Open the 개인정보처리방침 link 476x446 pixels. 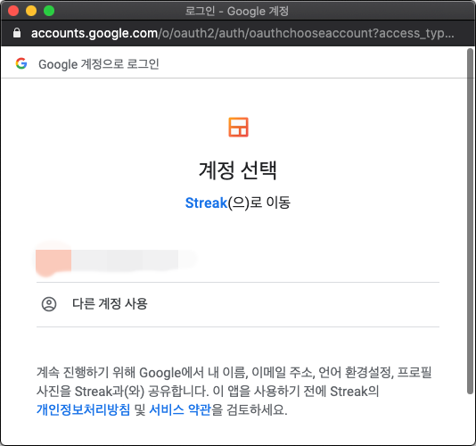point(83,409)
